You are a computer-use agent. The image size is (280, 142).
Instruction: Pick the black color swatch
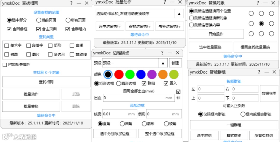108,74
